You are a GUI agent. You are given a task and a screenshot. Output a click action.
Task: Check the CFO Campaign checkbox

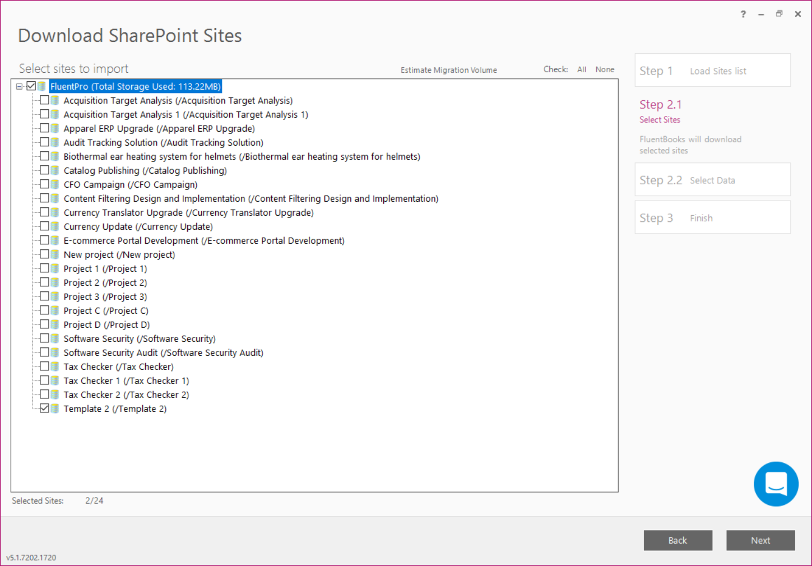44,184
